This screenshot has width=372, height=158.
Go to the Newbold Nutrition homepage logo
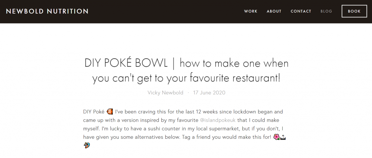coord(47,11)
